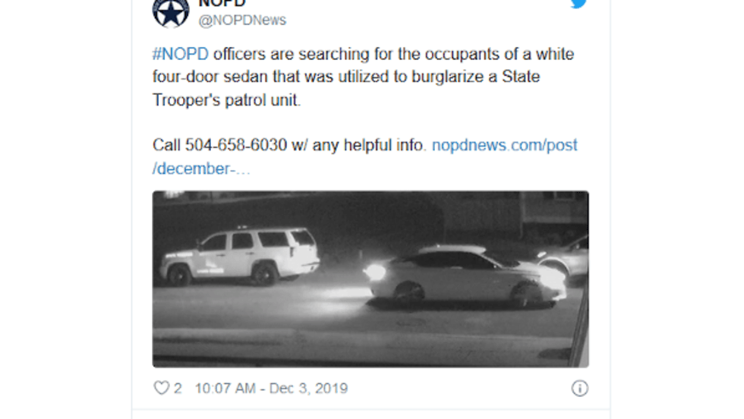Like the tweet with the heart icon

161,389
